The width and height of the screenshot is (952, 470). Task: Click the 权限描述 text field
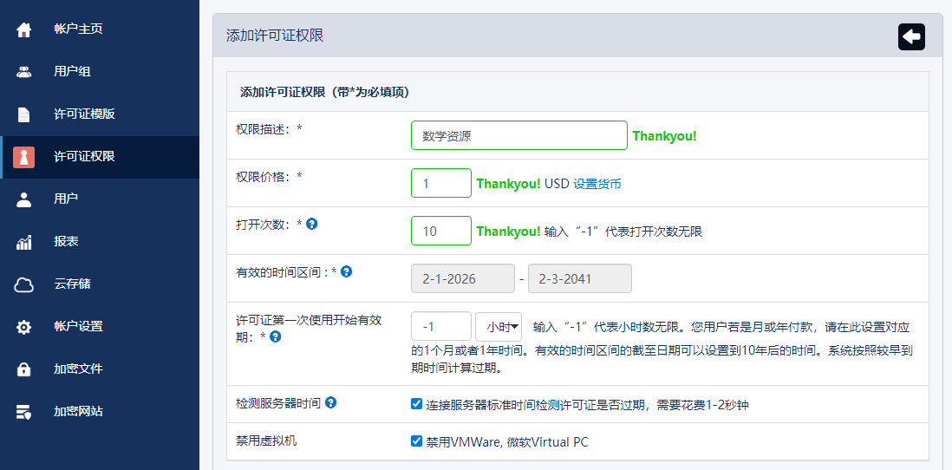coord(518,136)
